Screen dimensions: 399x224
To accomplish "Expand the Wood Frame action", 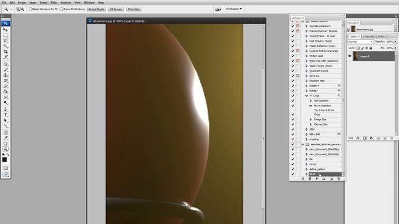I will 307,36.
